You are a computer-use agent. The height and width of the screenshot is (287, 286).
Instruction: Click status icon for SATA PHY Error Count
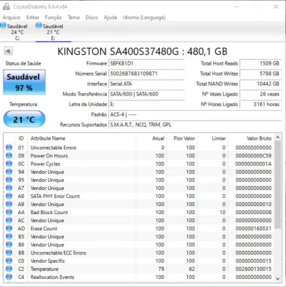click(x=9, y=196)
